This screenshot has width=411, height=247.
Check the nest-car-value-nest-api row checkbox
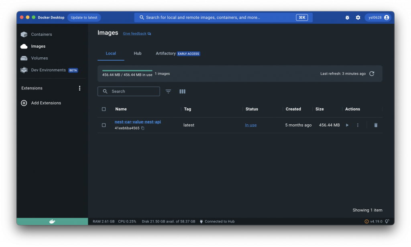(x=104, y=125)
